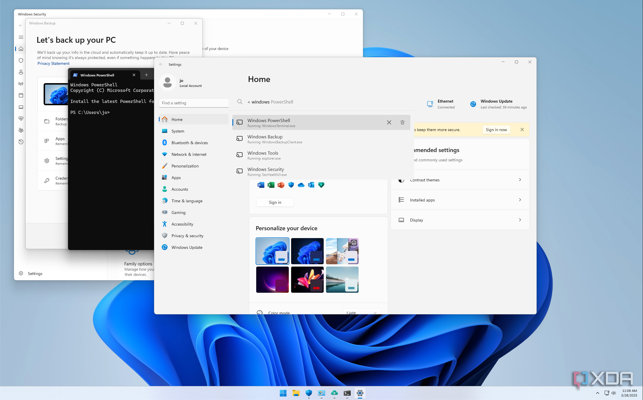Apply the purple Glow theme thumbnail
The height and width of the screenshot is (400, 643).
(272, 280)
